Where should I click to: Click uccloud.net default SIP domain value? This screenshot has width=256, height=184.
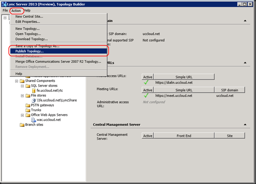[x=151, y=34]
